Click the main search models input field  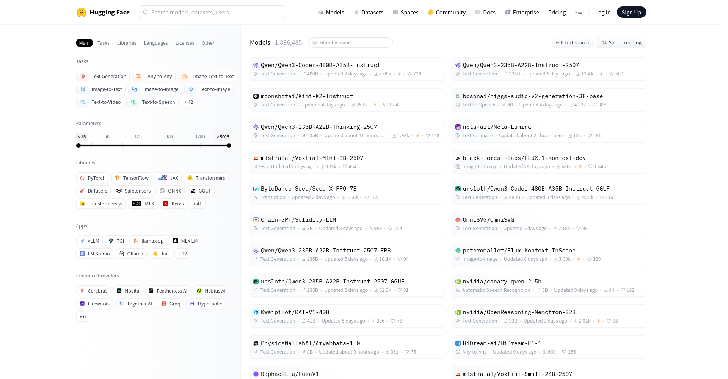tap(212, 12)
